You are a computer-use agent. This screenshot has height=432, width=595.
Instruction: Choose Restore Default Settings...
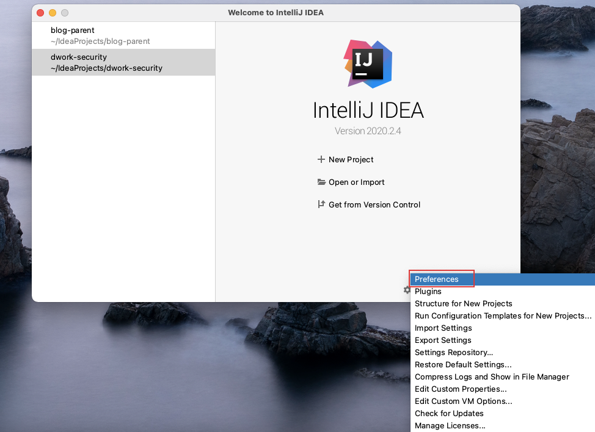502,364
